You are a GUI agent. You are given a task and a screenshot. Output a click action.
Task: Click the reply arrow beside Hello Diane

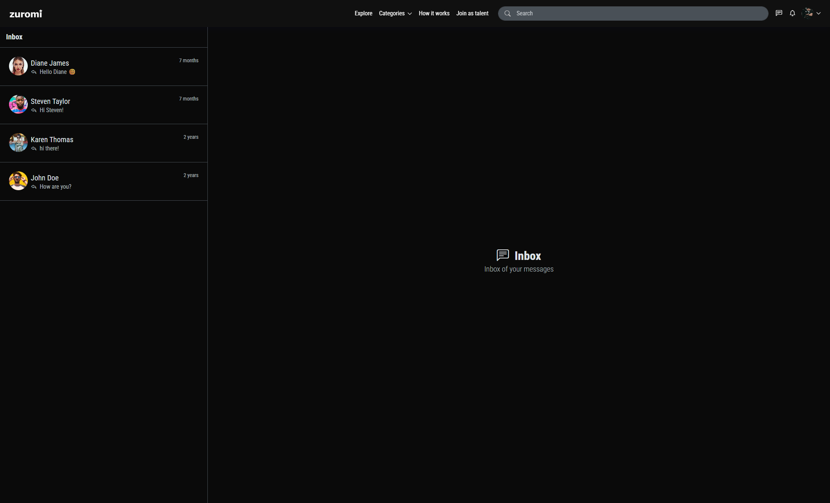coord(34,72)
